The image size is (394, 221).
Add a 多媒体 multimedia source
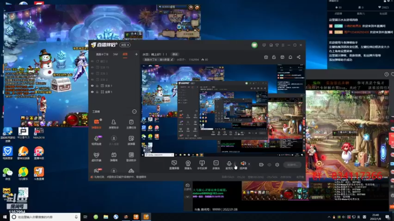216,165
